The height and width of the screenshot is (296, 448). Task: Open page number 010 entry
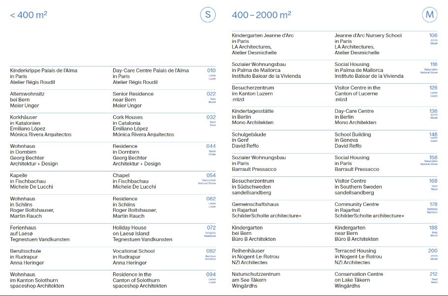click(211, 71)
